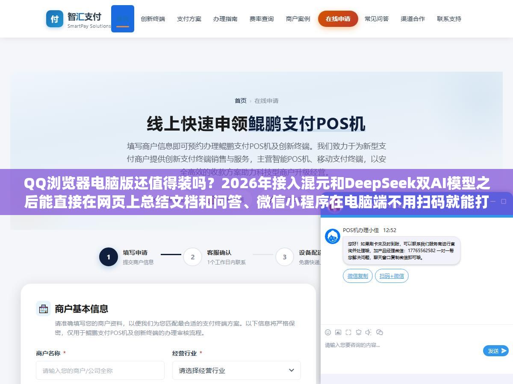Click the 提交商户信息 step caption
Viewport: 513px width, 384px height.
pos(139,262)
